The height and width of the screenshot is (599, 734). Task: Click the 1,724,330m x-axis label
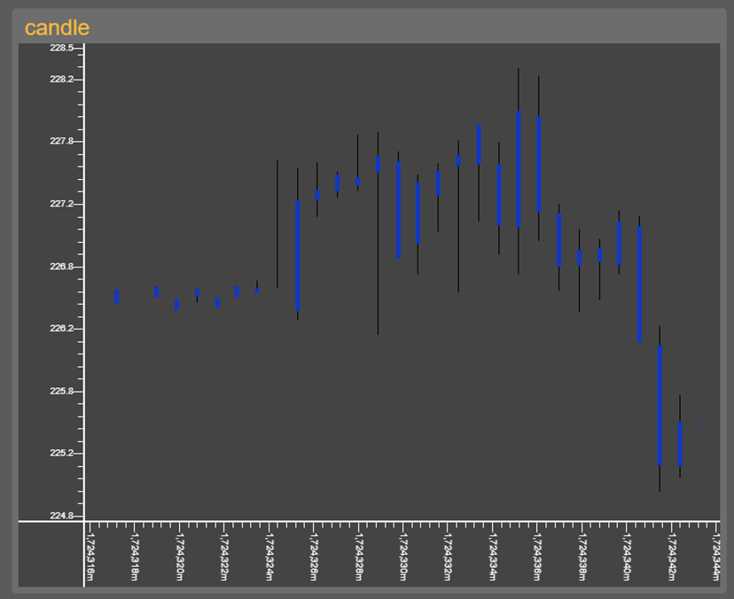403,556
